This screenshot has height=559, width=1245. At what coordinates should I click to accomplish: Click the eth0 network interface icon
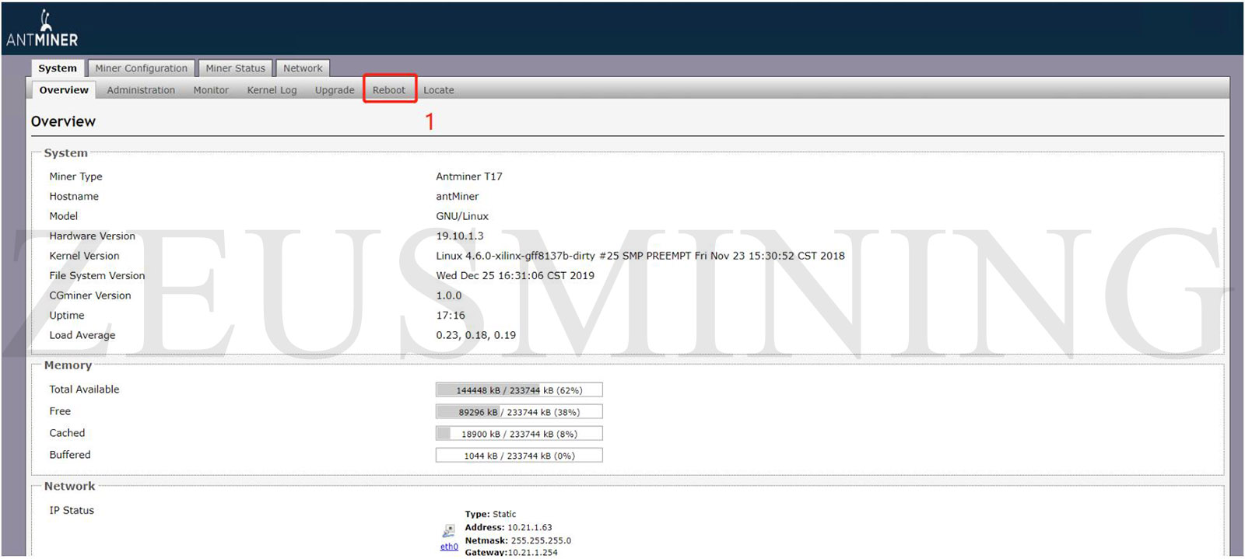point(449,531)
